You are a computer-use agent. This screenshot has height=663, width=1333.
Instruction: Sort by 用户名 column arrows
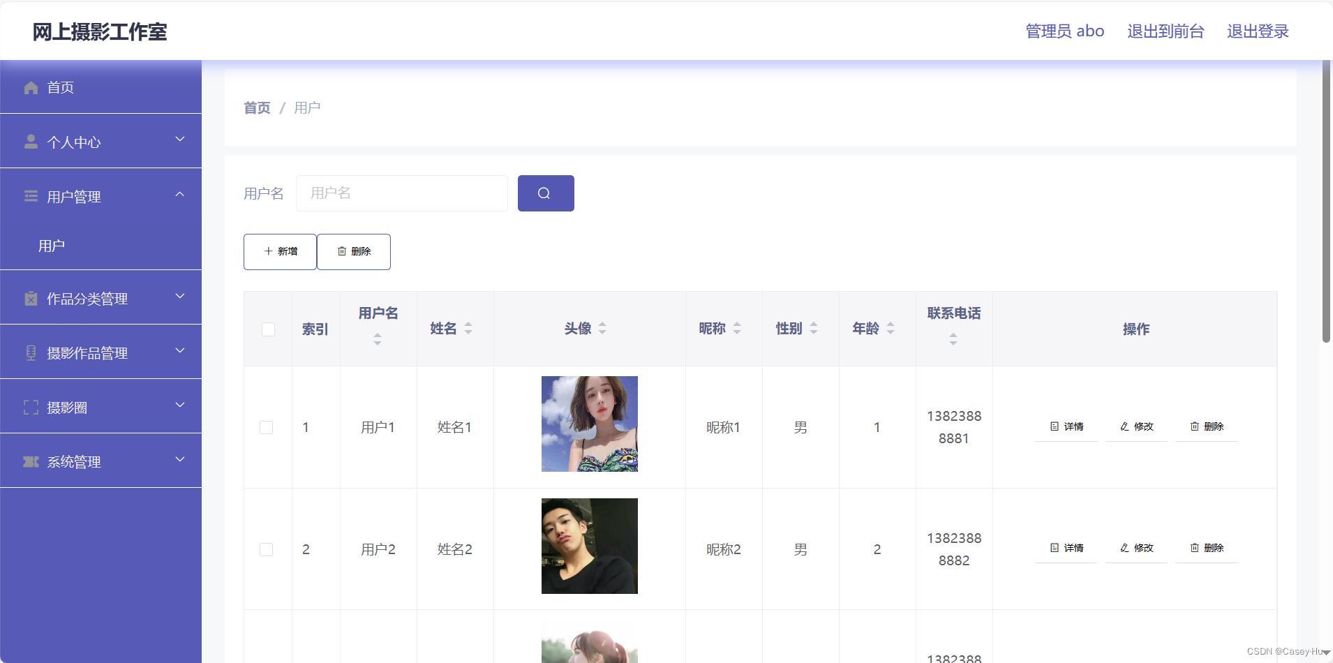click(378, 339)
